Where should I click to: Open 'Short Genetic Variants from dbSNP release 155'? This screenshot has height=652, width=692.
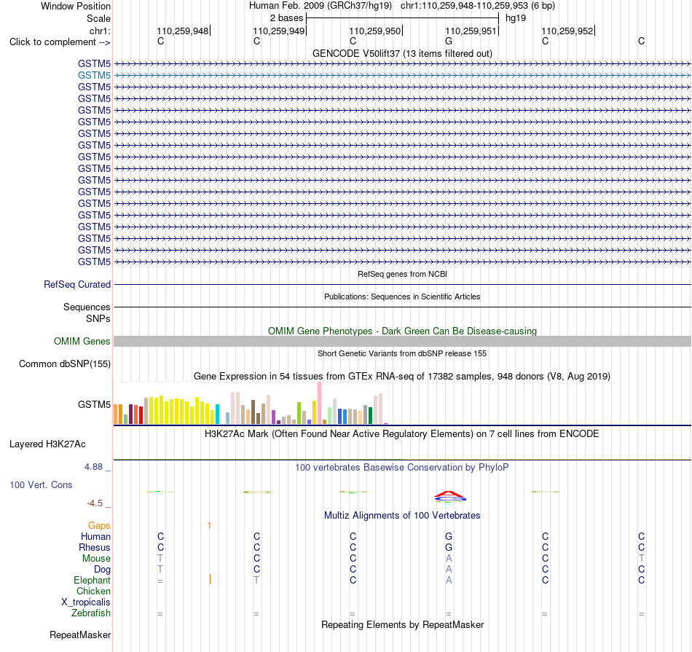(x=402, y=353)
